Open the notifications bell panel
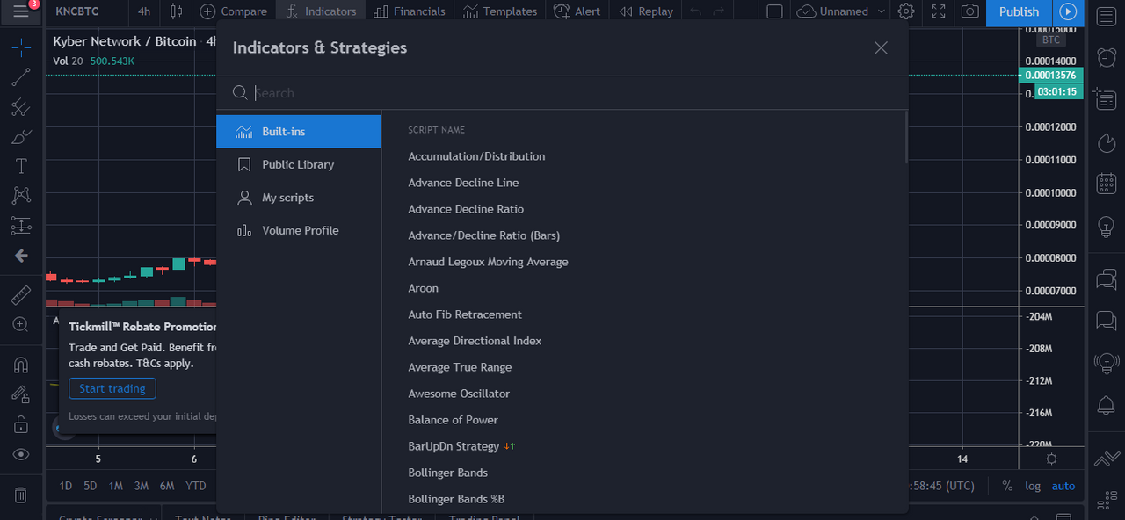The image size is (1125, 520). 1107,405
